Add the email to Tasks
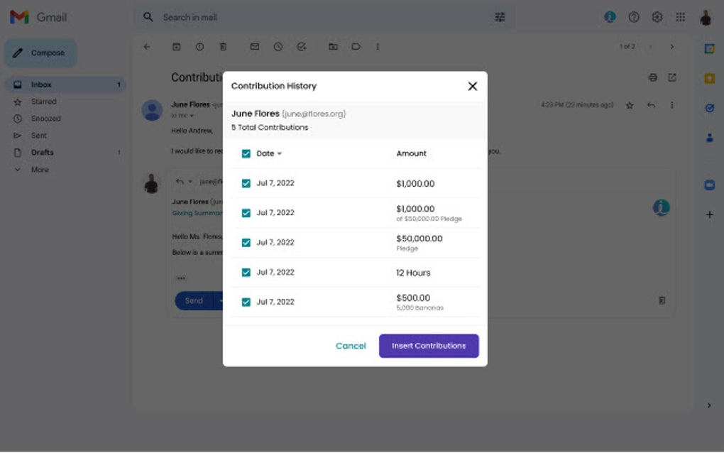This screenshot has height=453, width=724. (302, 46)
